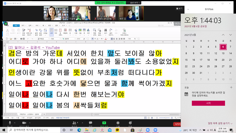Click 일어나 - 김광석 - YouTube hyperlink
Viewport: 236px width, 133px height.
[x=34, y=48]
